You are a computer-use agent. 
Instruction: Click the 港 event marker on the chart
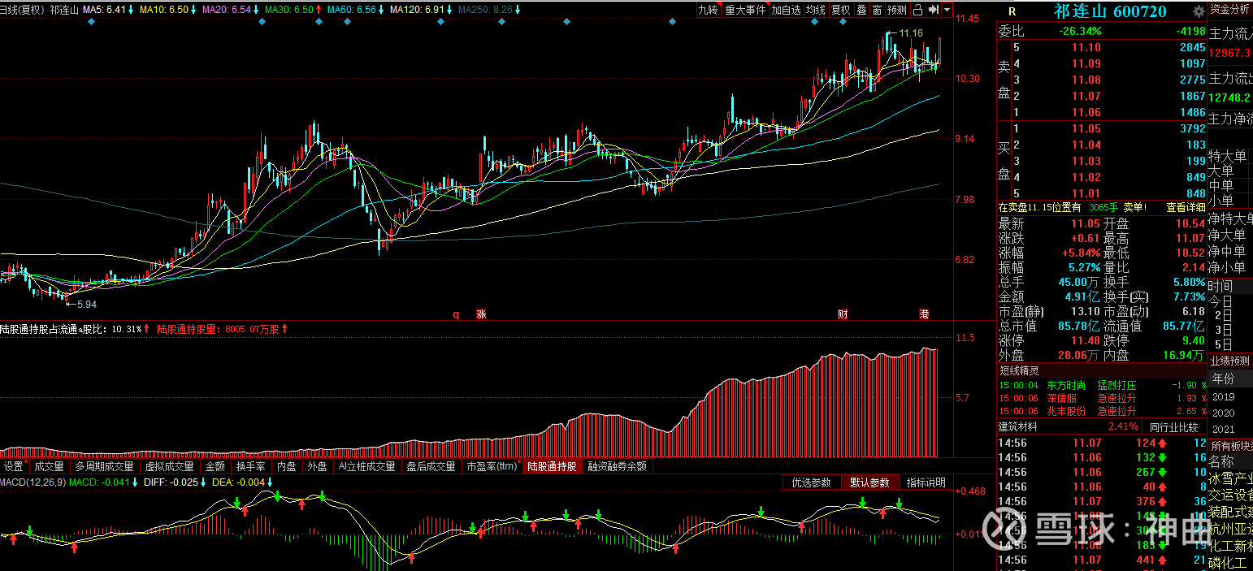(x=924, y=314)
